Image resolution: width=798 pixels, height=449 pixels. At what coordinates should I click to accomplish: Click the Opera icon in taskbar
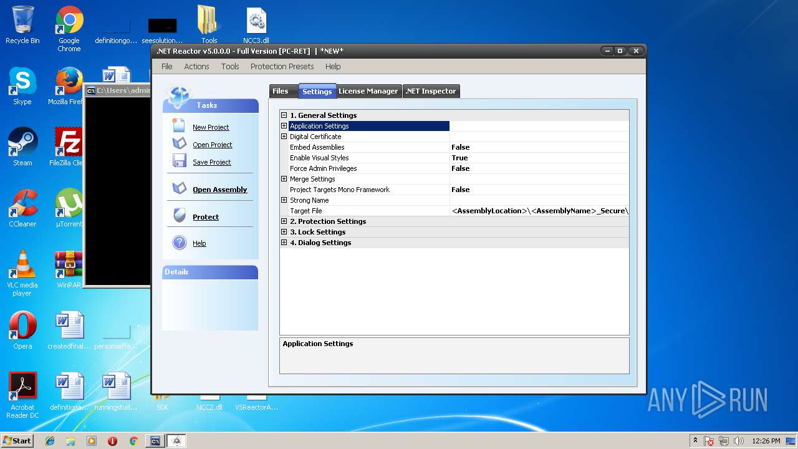pos(112,441)
